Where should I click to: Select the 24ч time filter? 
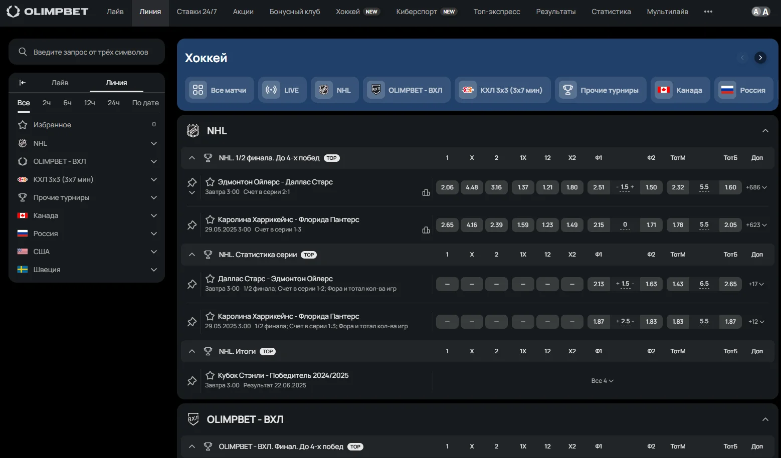(x=113, y=103)
